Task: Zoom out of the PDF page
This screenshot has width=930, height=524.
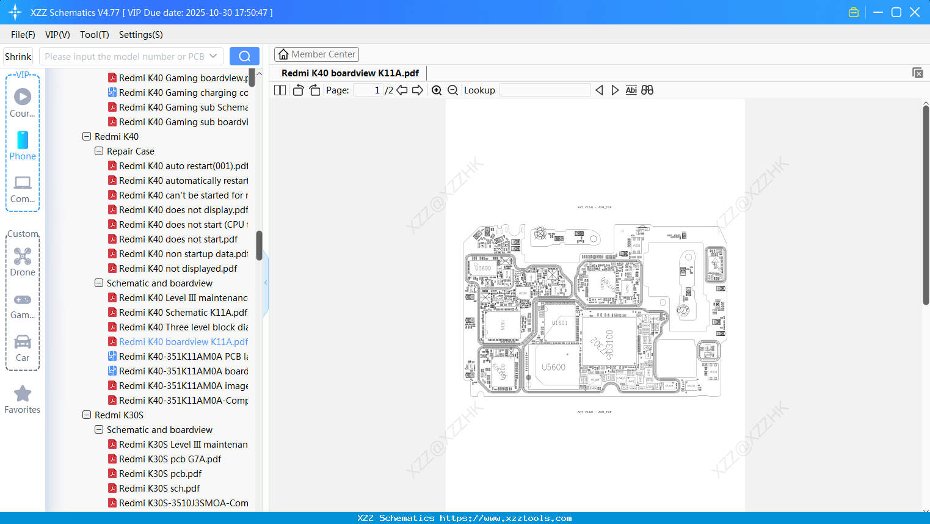Action: click(452, 90)
